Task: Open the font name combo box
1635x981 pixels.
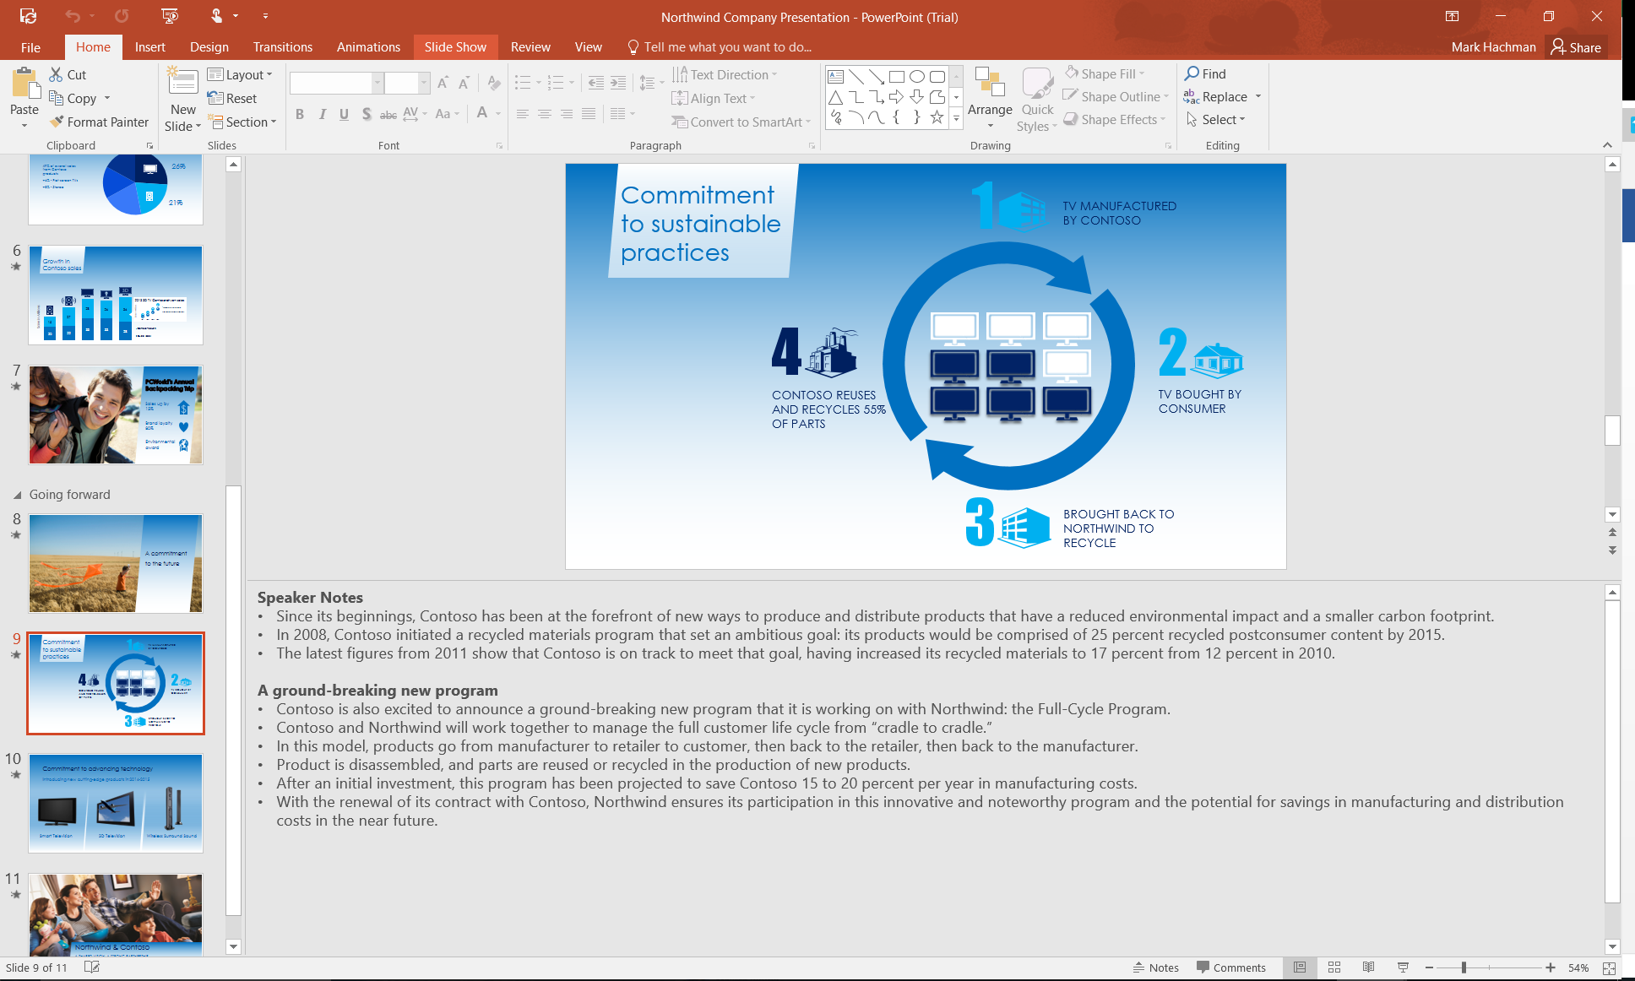Action: click(x=336, y=83)
